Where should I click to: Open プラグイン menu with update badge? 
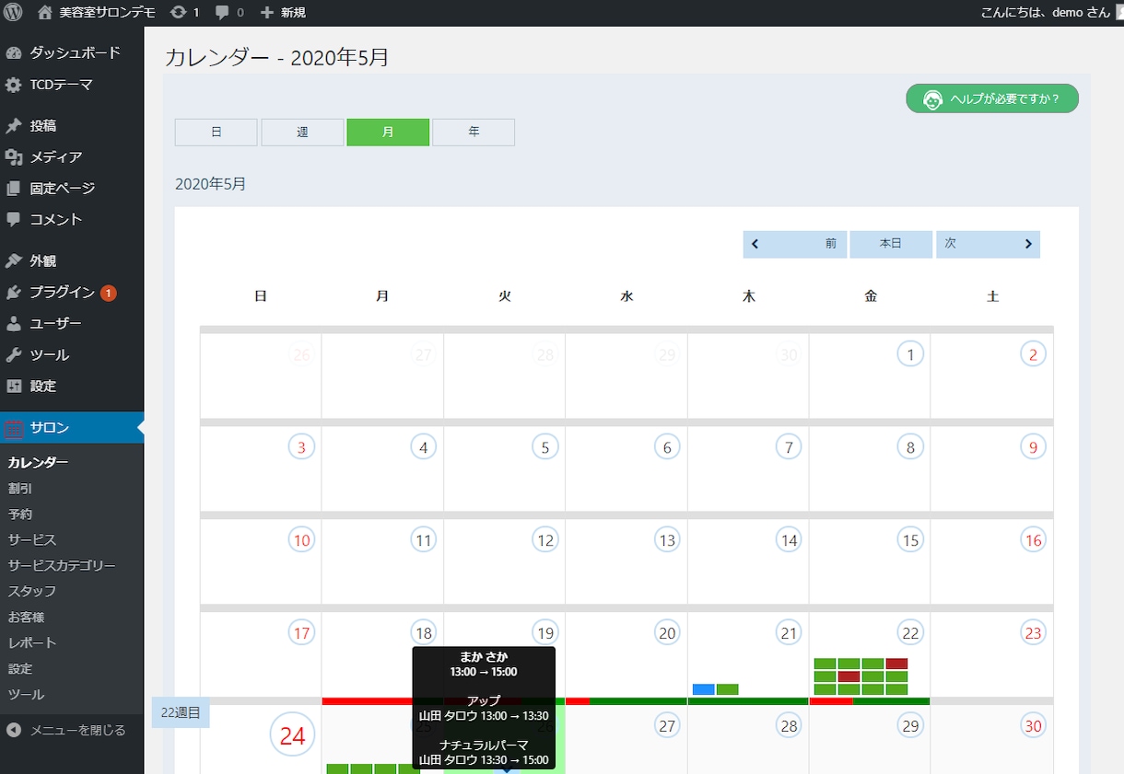[x=72, y=293]
